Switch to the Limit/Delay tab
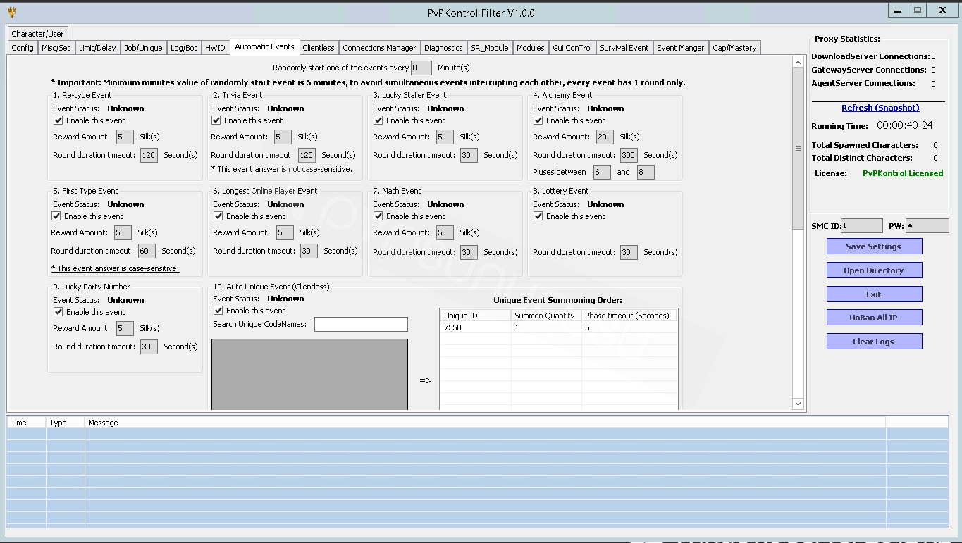962x543 pixels. coord(97,48)
